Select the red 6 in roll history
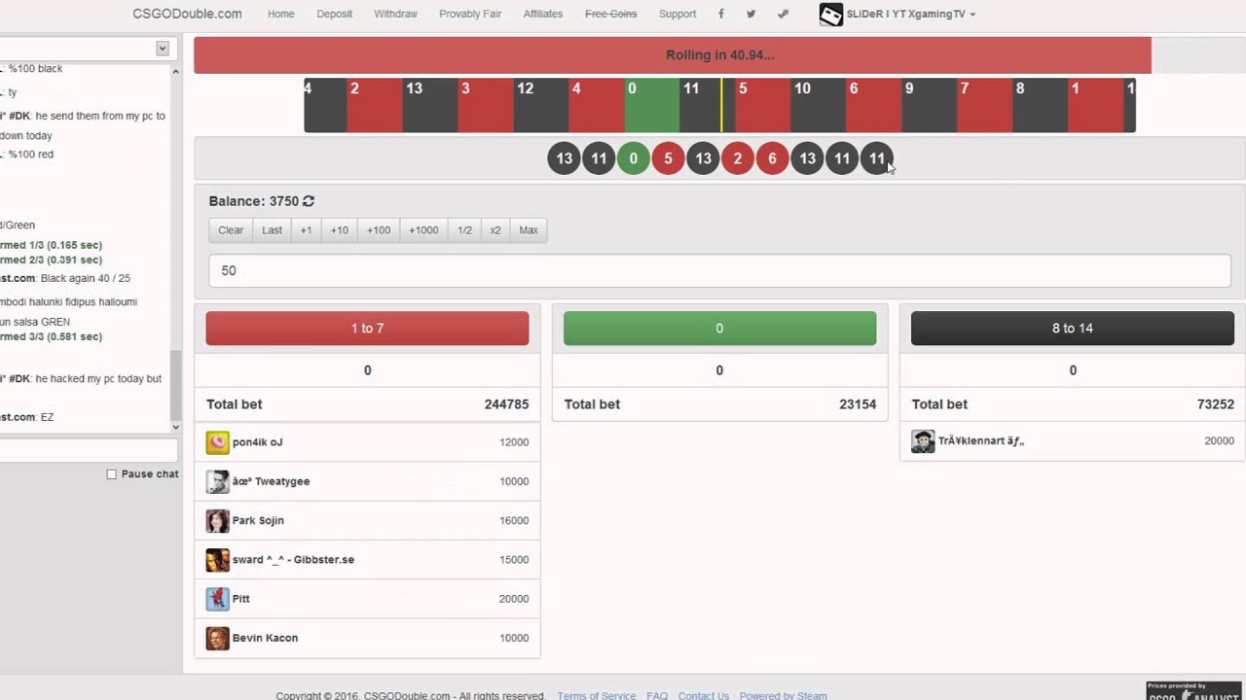 (x=773, y=158)
